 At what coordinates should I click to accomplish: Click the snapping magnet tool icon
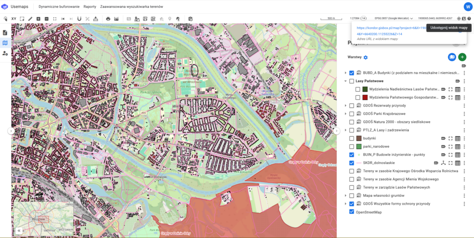(x=79, y=19)
